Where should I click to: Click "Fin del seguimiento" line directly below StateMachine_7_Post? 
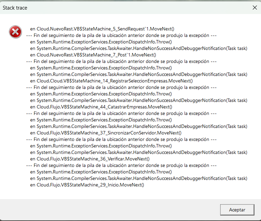click(x=121, y=62)
